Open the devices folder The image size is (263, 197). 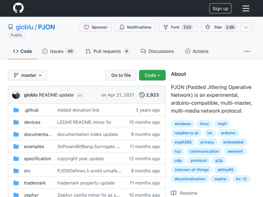32,122
